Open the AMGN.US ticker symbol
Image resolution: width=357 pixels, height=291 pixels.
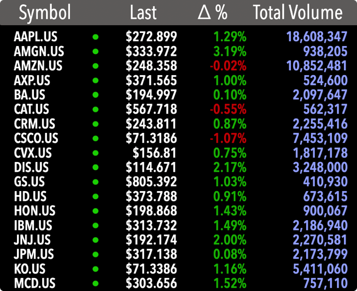[39, 51]
